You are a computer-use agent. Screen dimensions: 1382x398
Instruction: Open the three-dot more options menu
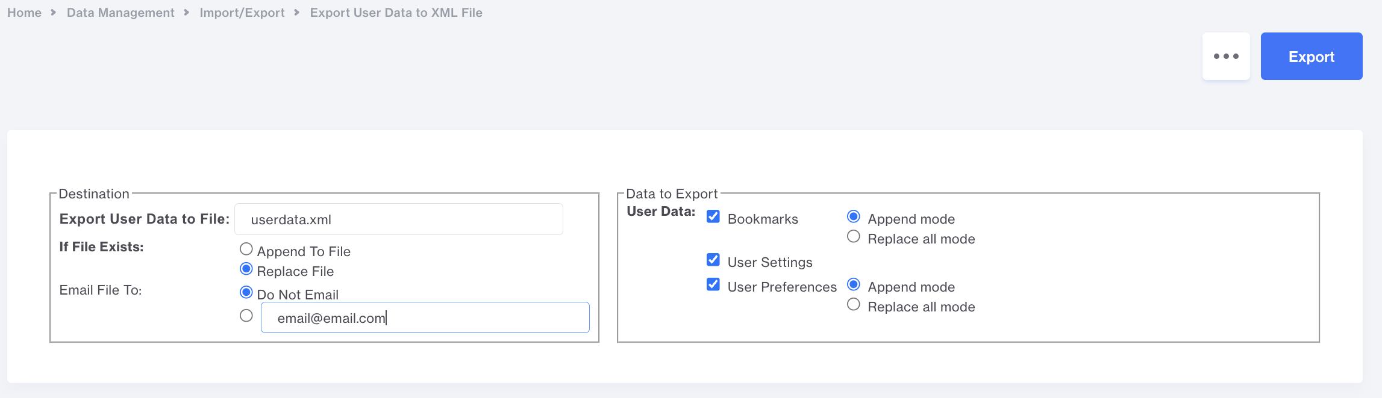coord(1226,57)
